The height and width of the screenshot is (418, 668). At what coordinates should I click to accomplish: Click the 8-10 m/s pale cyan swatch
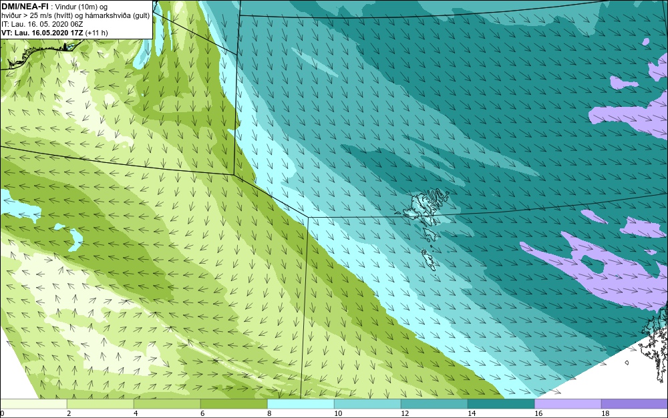(301, 403)
